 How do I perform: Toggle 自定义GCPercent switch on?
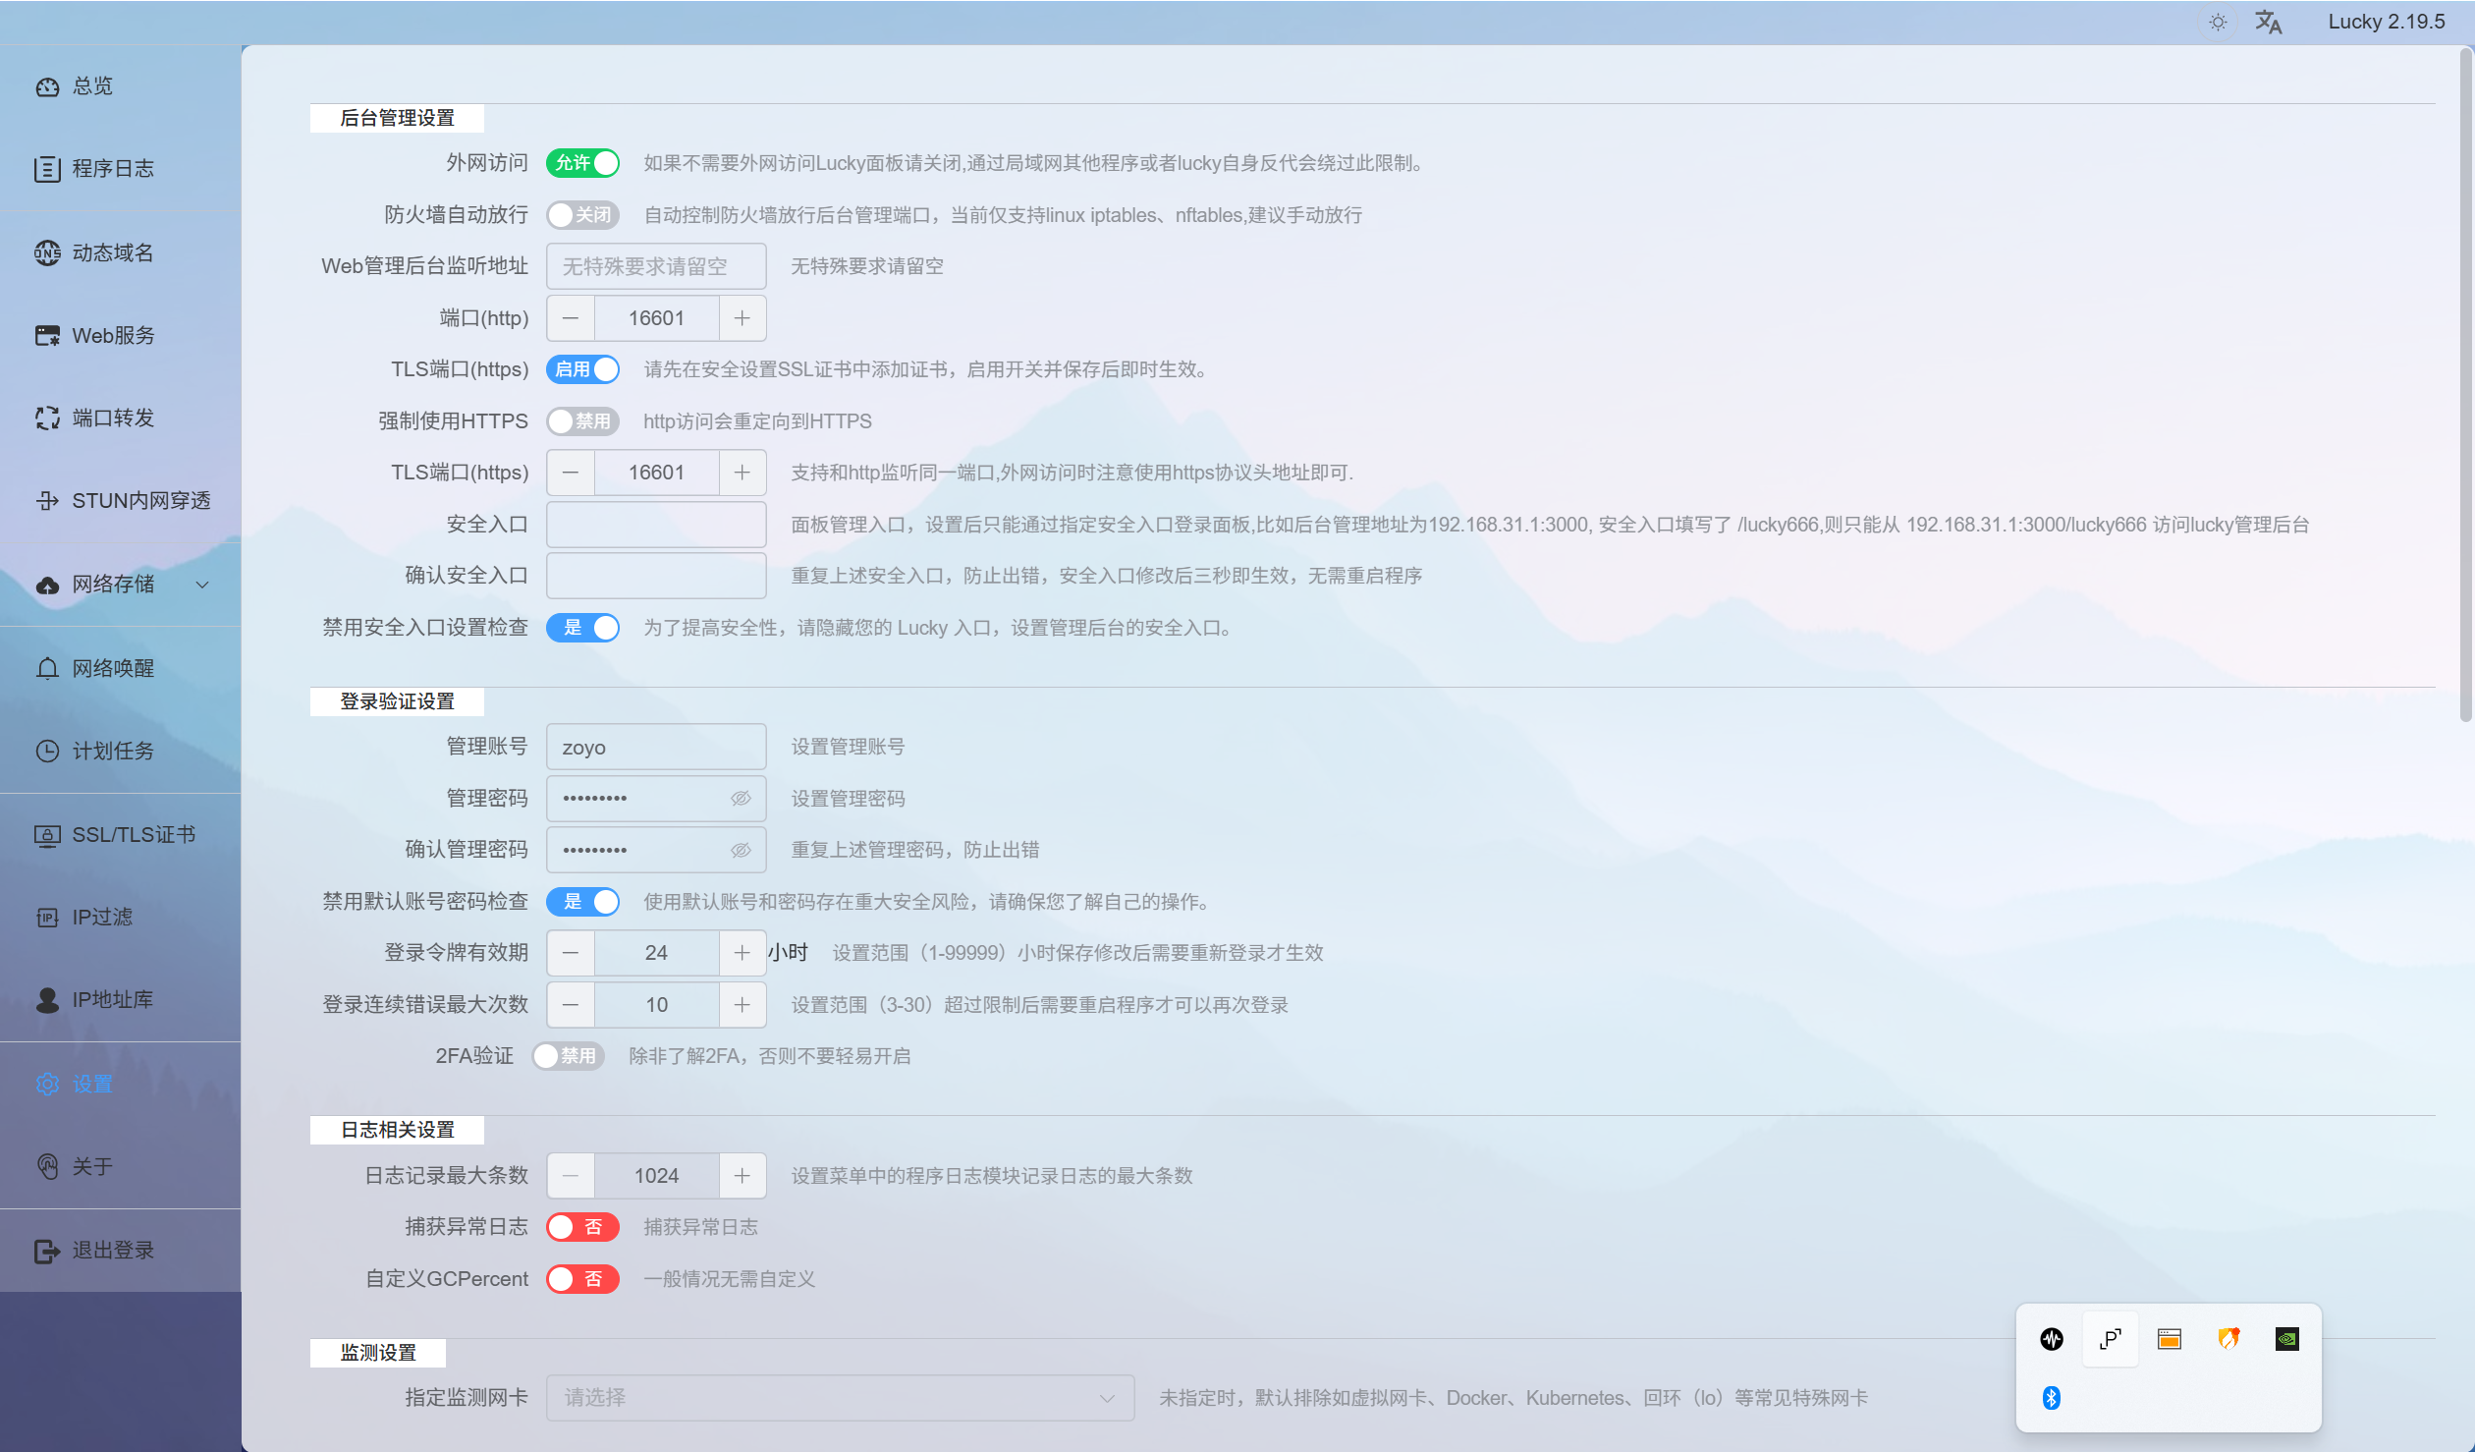(582, 1279)
